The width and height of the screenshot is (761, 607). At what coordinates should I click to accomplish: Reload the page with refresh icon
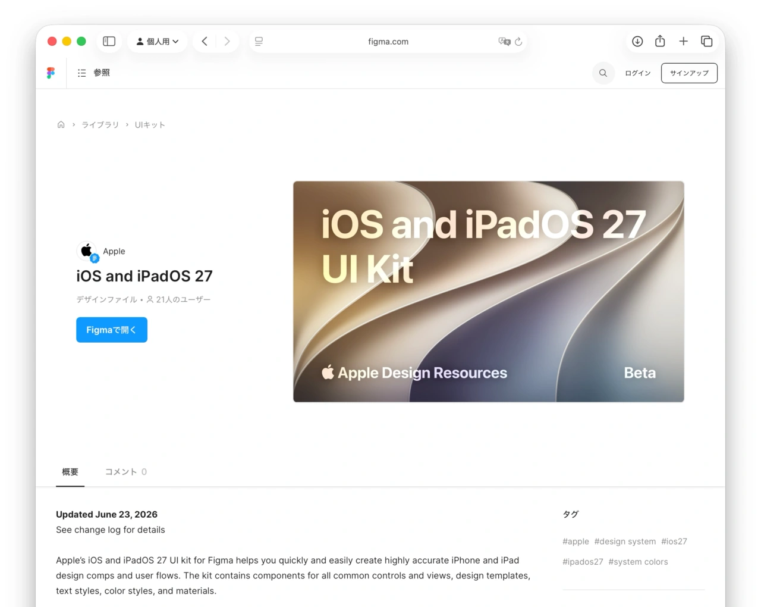[518, 42]
